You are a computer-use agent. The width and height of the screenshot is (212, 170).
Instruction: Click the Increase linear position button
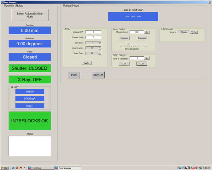(x=124, y=38)
